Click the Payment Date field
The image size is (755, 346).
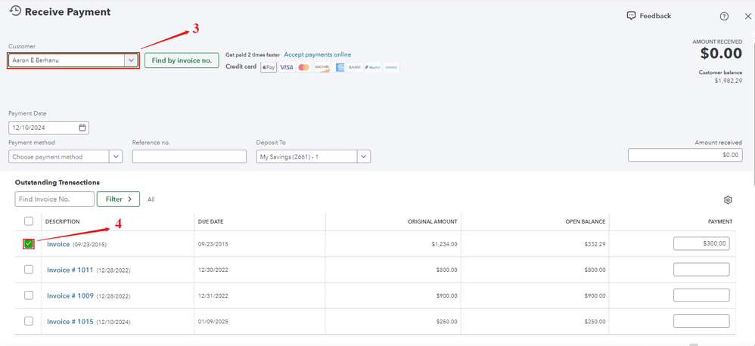pos(48,128)
